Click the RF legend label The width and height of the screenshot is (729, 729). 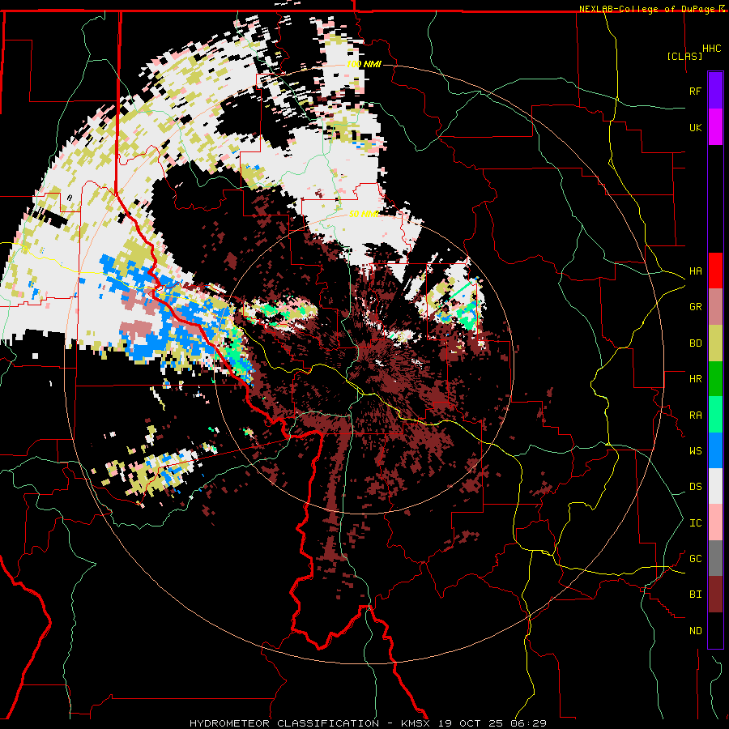point(695,91)
